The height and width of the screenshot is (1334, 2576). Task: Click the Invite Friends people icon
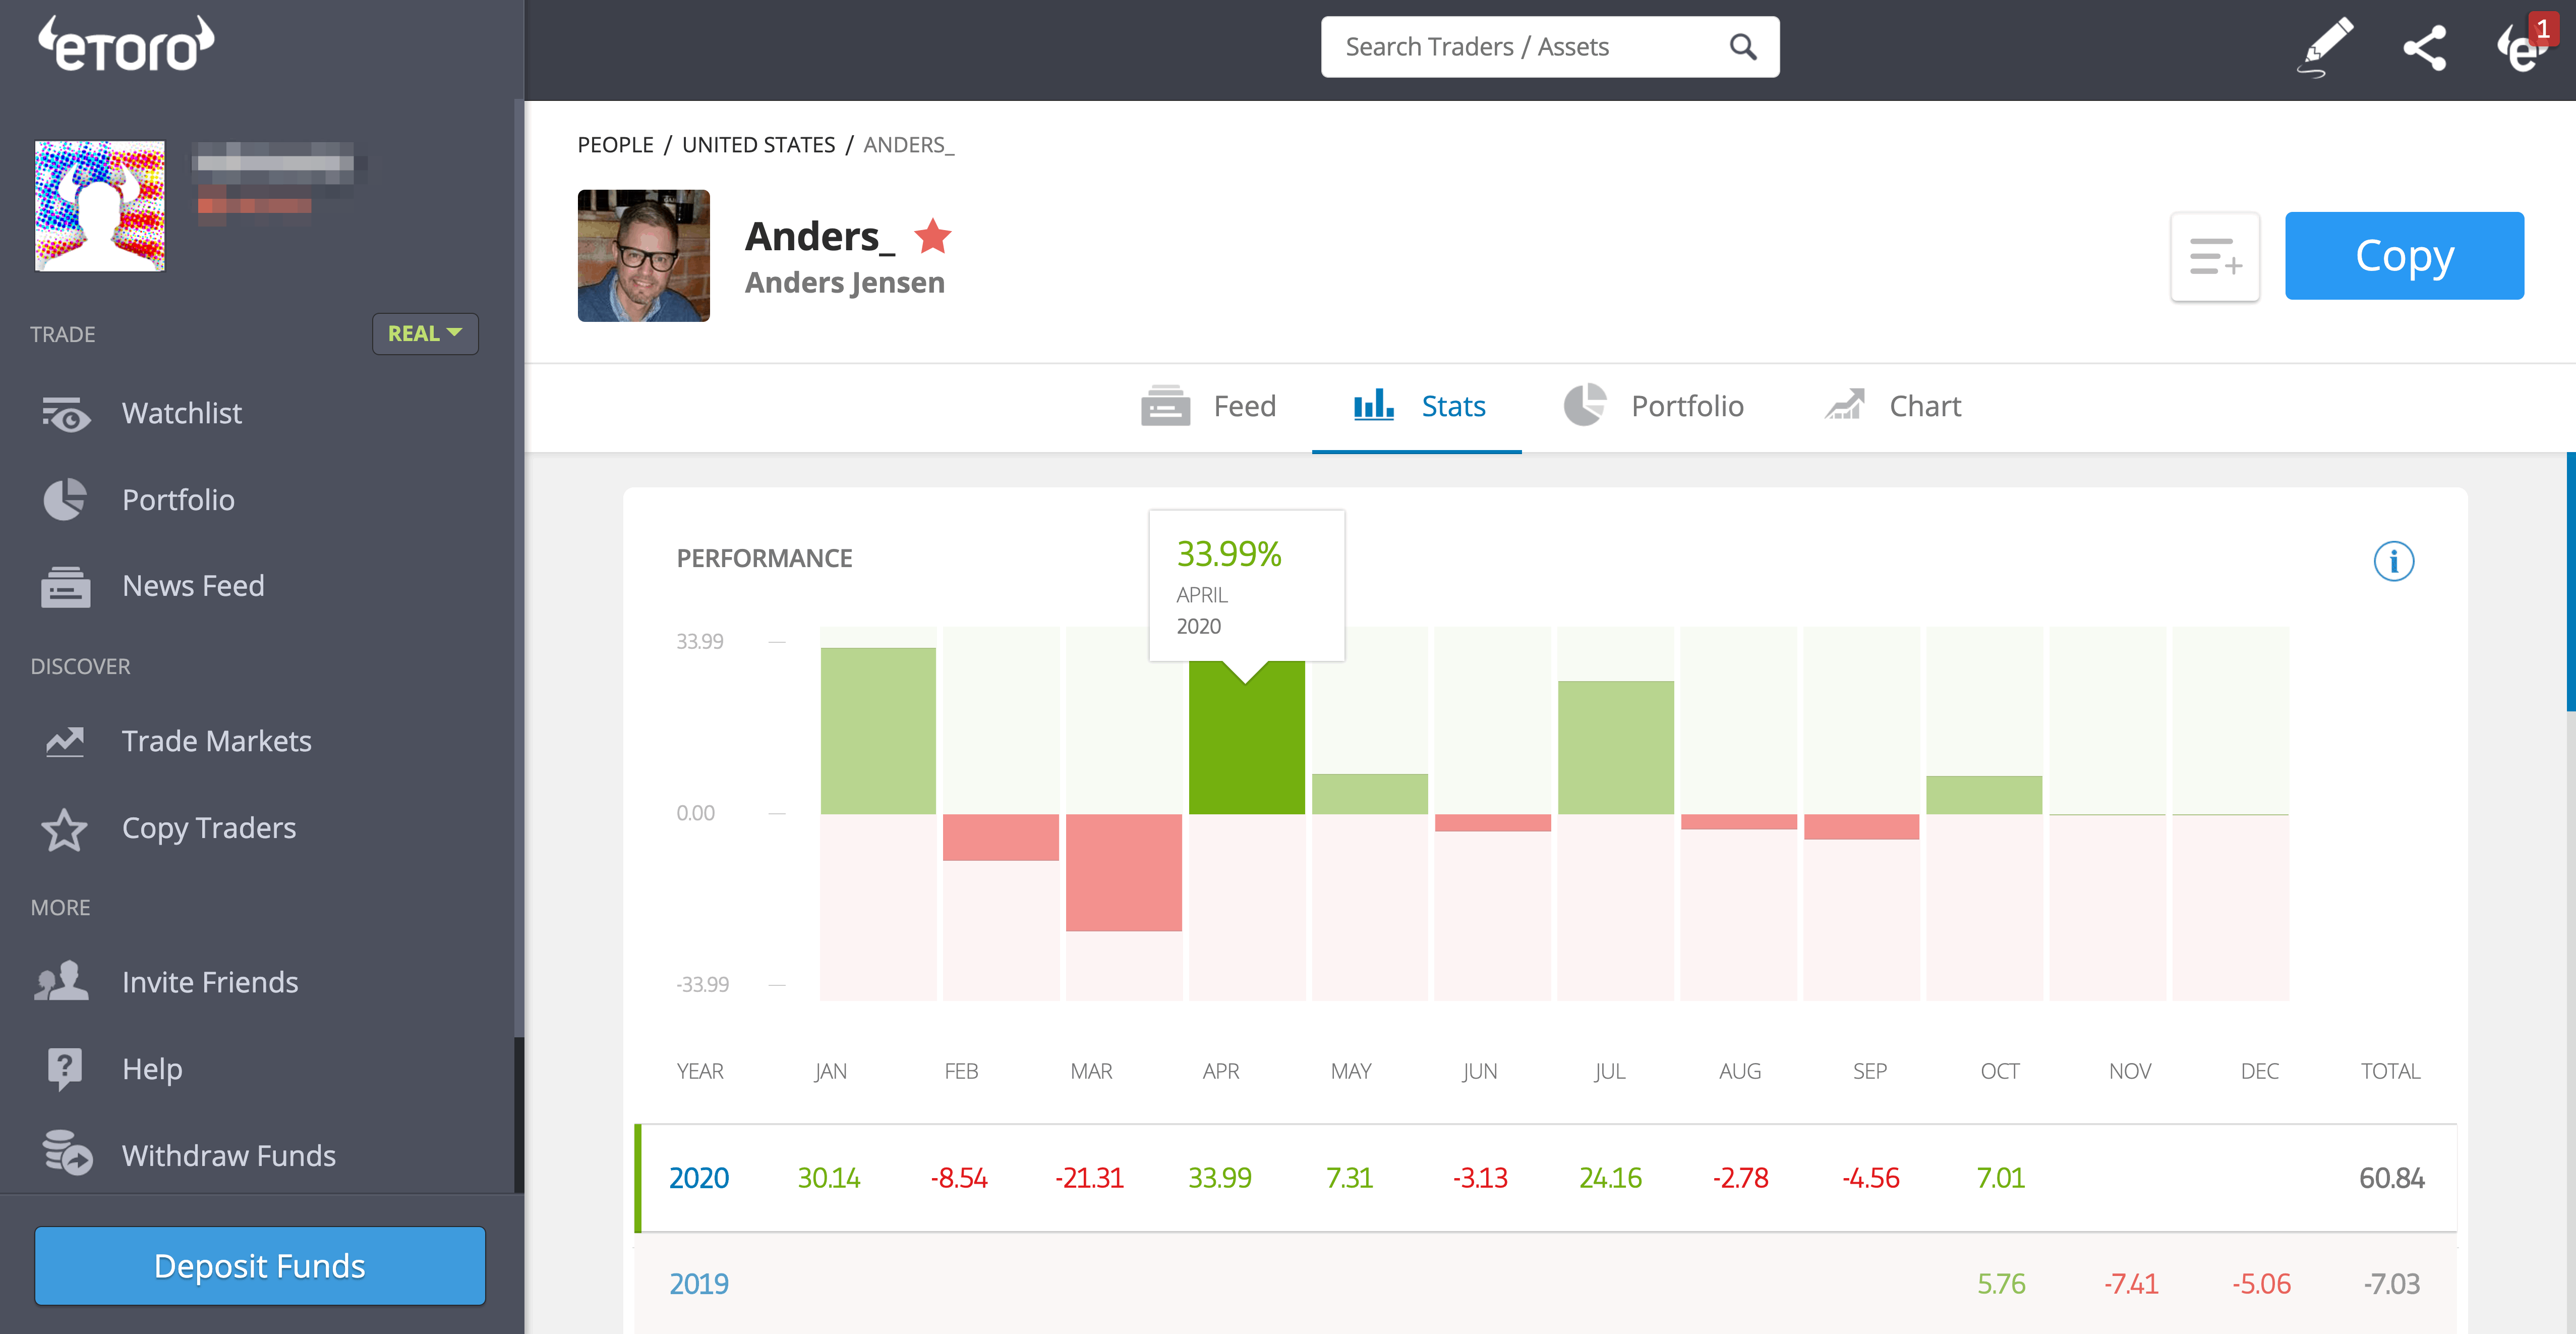(x=62, y=982)
